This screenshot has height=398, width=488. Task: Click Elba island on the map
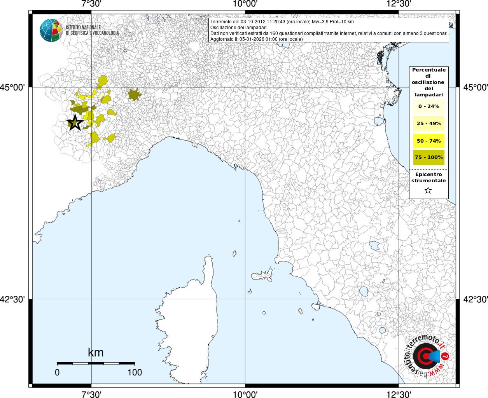tap(263, 275)
